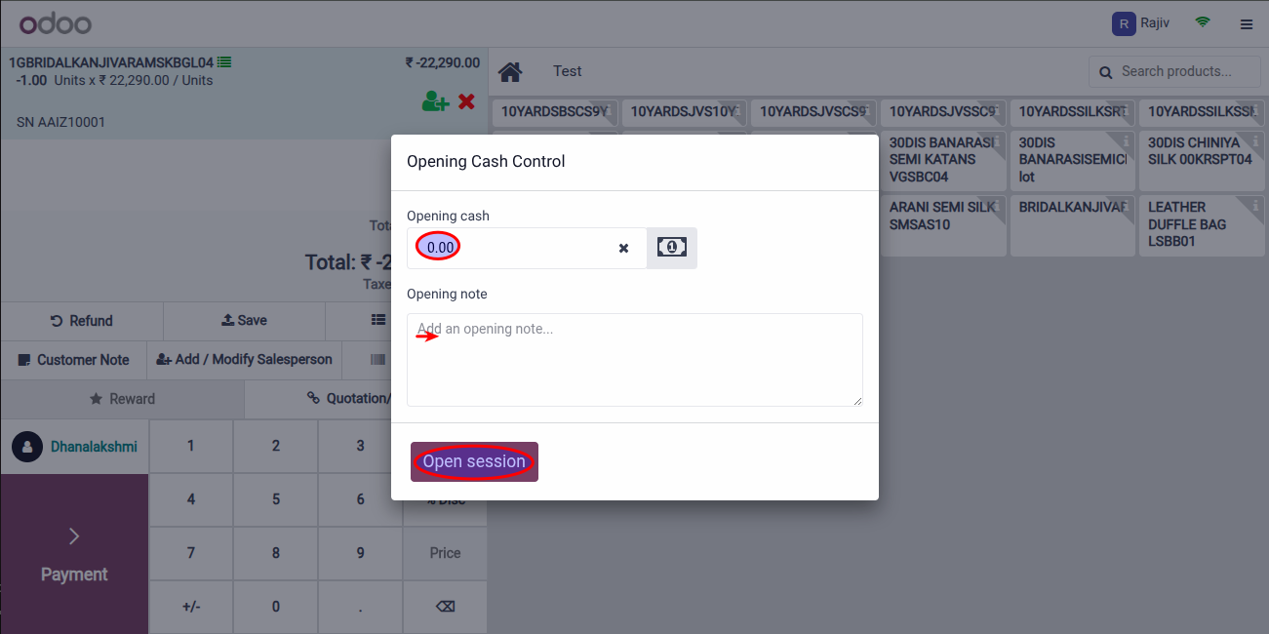Choose the Dhanalakshmi customer button

[75, 447]
